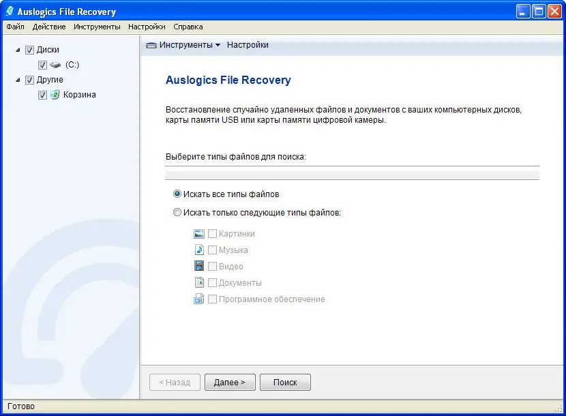The image size is (566, 416).
Task: Collapse the Другие tree node
Action: pyautogui.click(x=18, y=80)
